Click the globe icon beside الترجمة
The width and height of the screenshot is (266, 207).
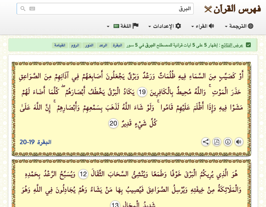(250, 26)
